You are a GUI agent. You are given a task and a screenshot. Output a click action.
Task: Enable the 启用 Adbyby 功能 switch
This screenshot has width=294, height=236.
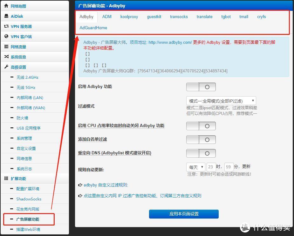point(201,87)
